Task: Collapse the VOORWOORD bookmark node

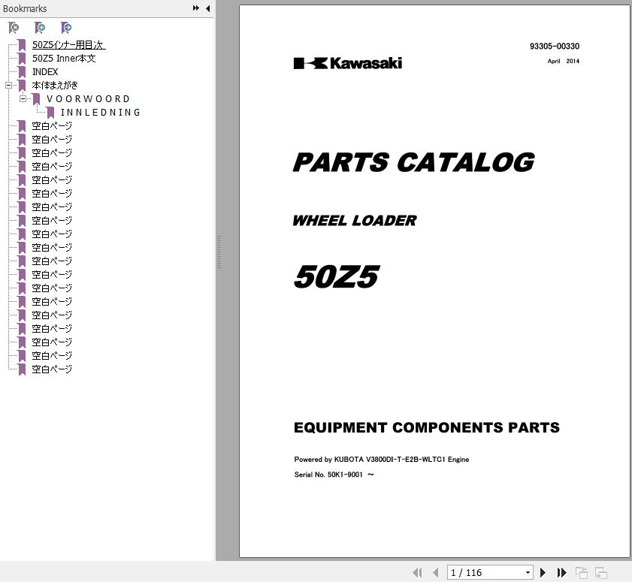Action: click(x=23, y=98)
